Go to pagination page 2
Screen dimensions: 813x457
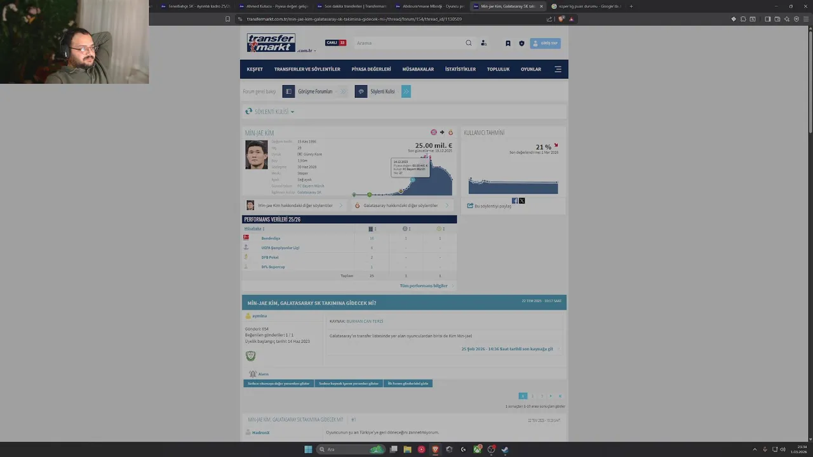(532, 396)
